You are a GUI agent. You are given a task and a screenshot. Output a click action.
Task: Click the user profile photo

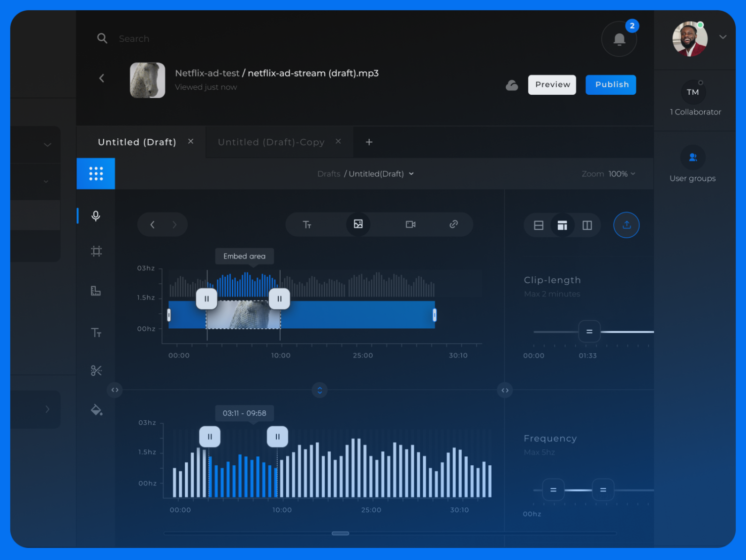690,39
